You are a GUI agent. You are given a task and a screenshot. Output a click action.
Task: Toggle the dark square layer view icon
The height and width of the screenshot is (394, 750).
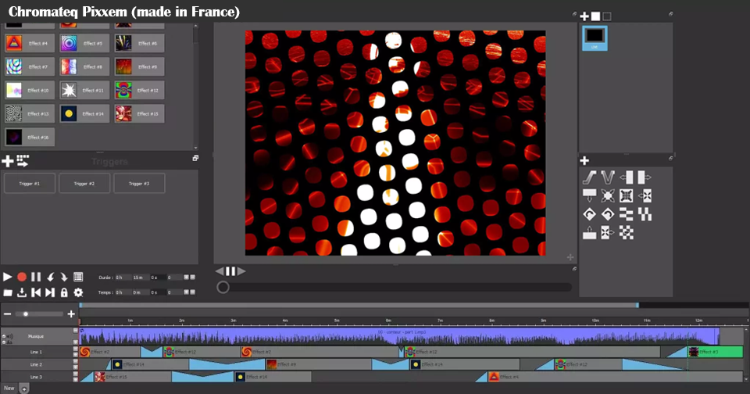coord(607,16)
